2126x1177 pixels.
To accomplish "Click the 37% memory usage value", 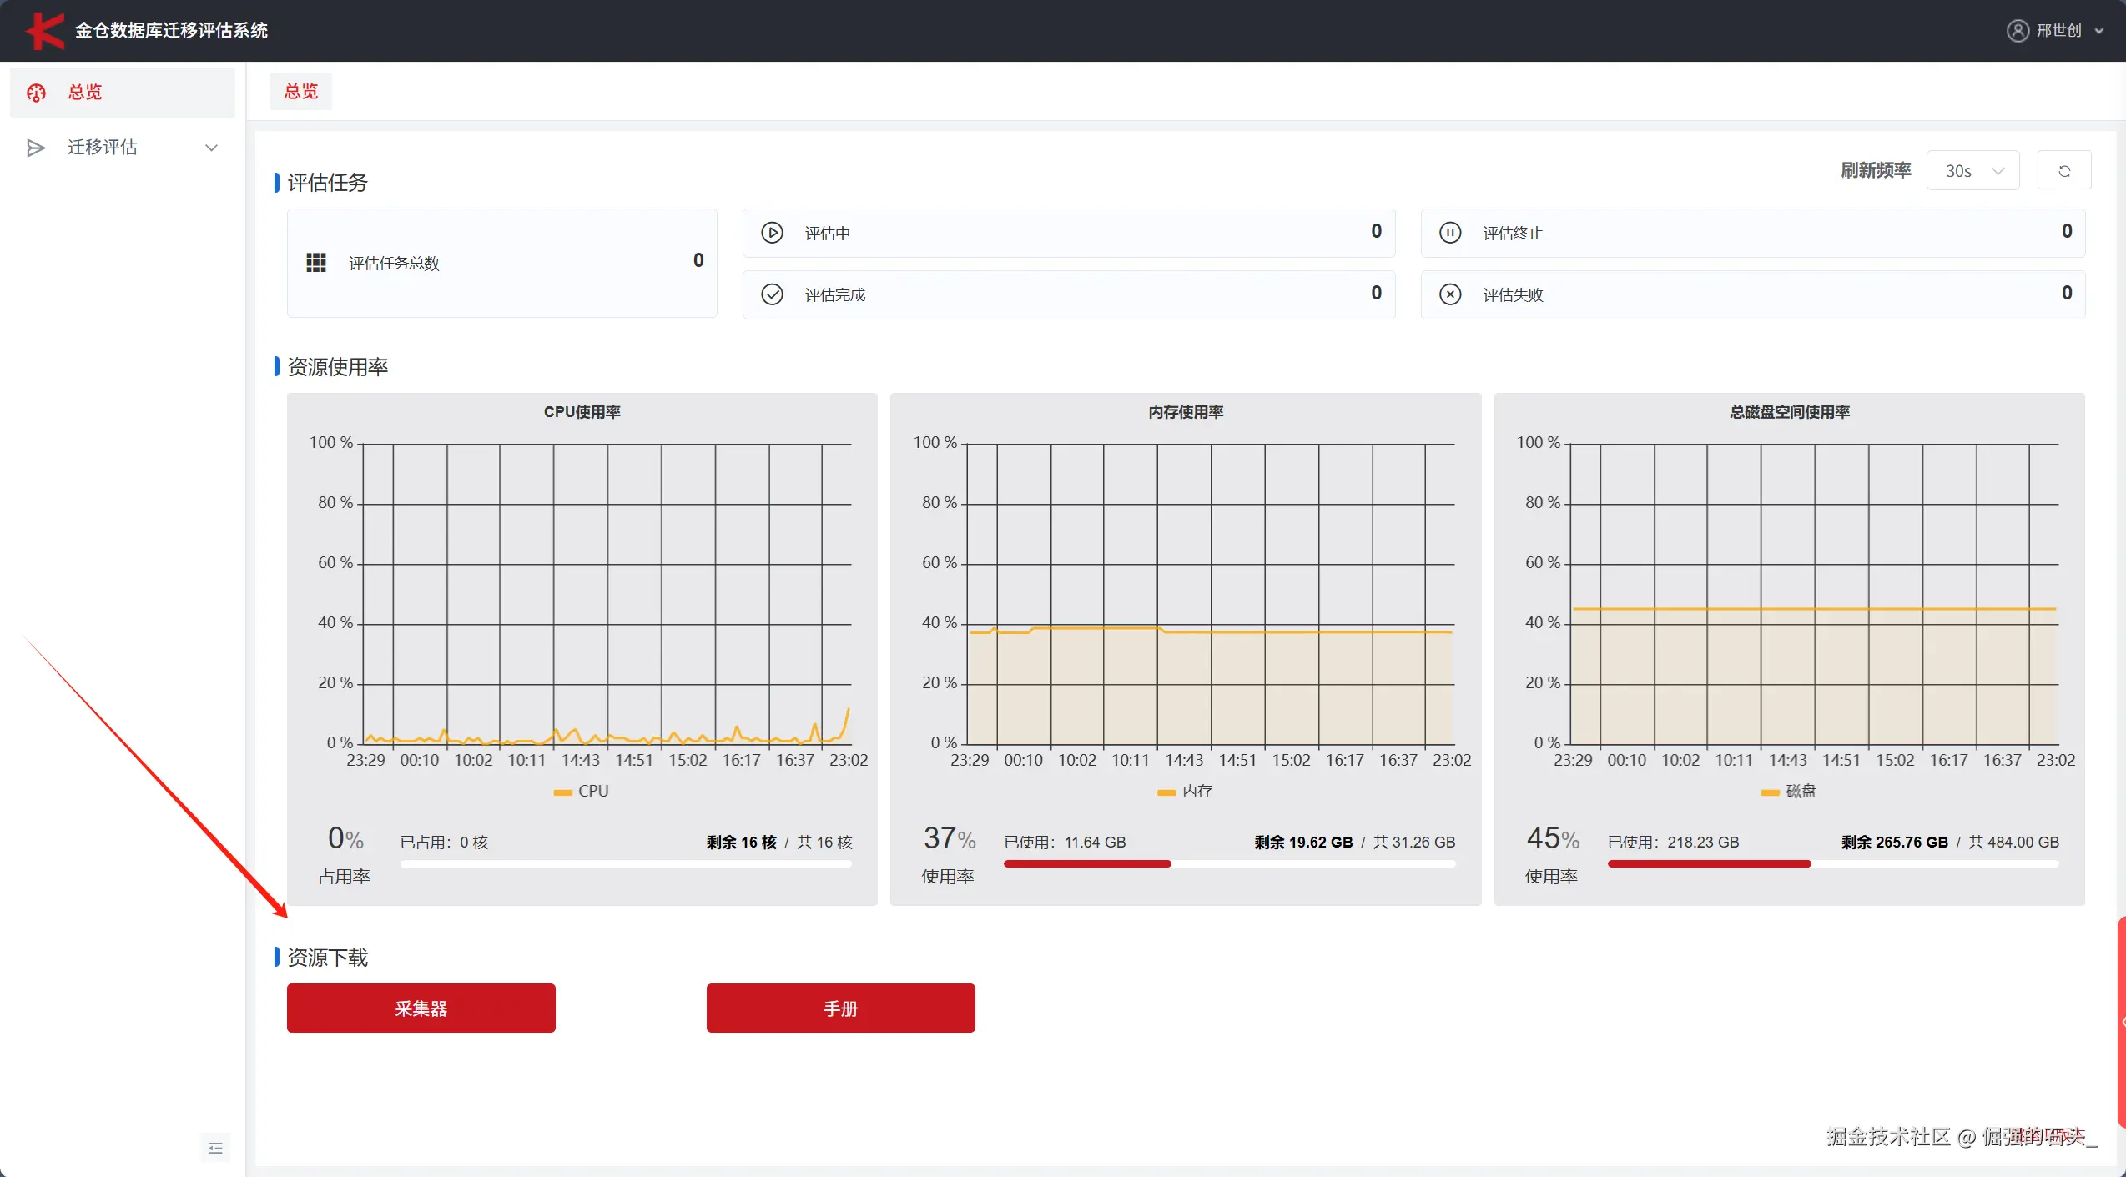I will (x=950, y=838).
